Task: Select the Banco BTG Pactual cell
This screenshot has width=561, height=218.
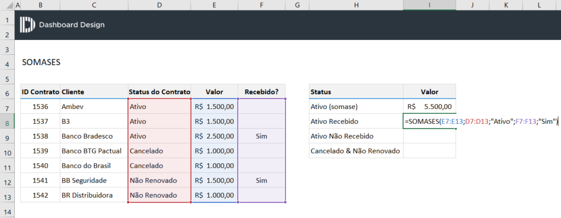Action: coord(94,151)
